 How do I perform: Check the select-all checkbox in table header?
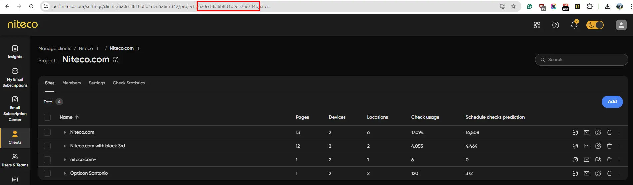tap(47, 117)
